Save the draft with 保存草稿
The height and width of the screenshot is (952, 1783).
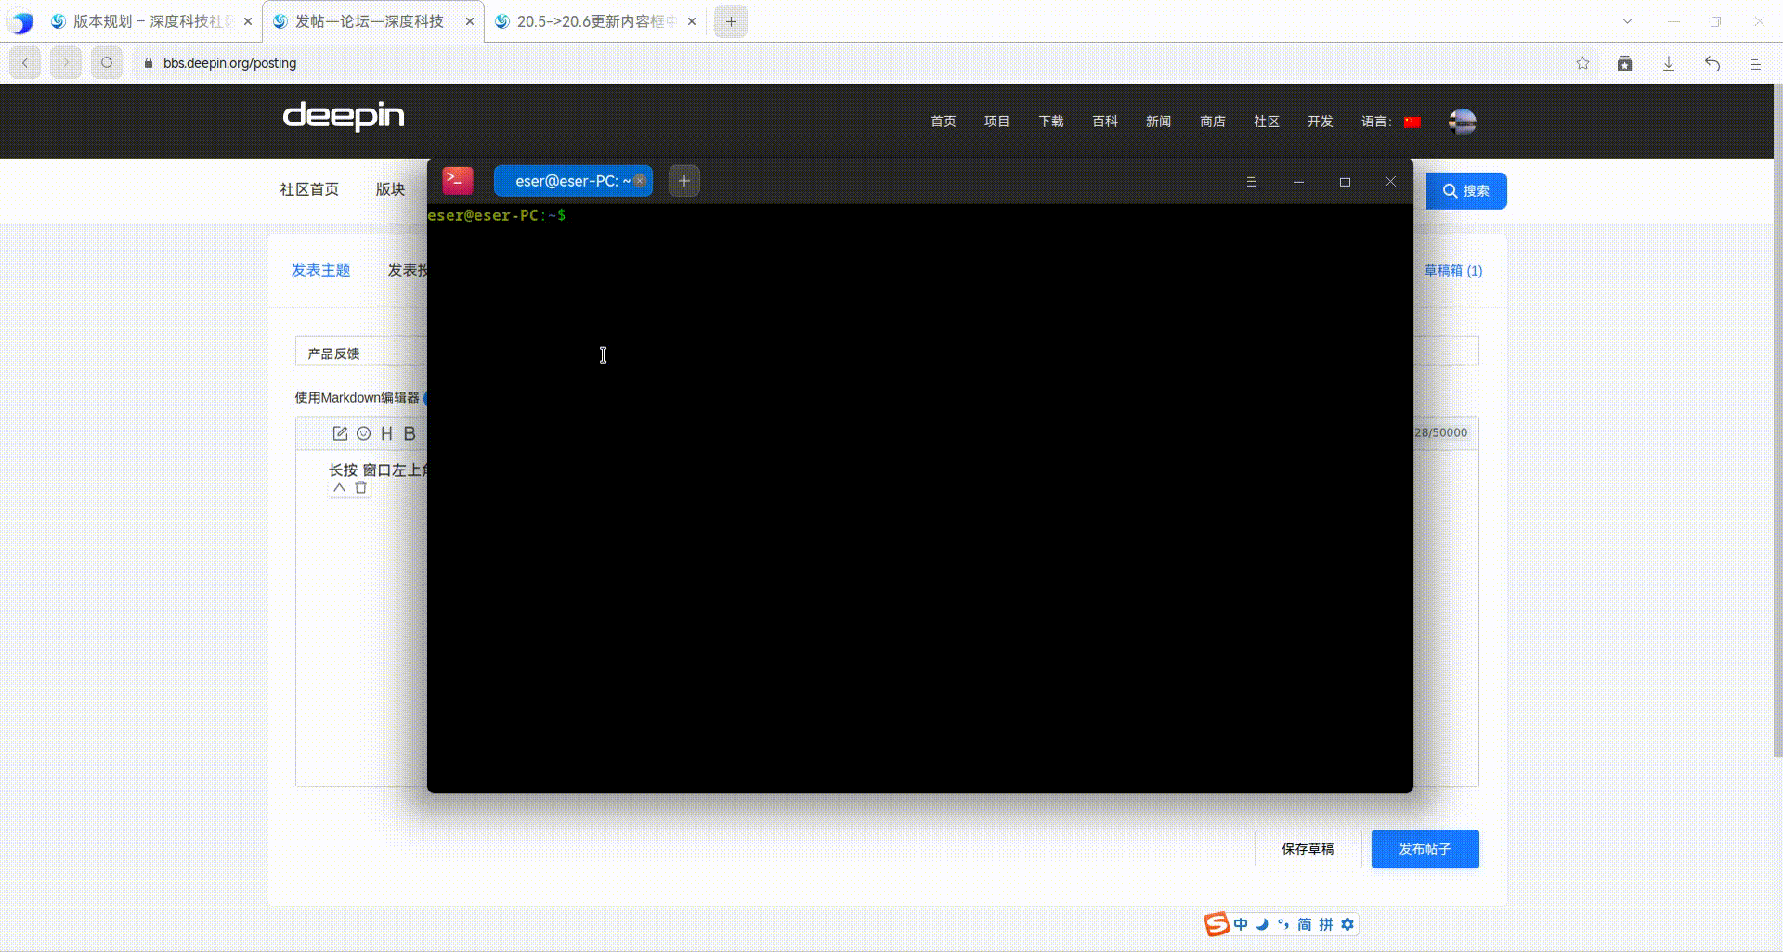click(x=1308, y=848)
